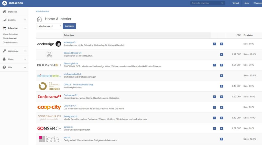This screenshot has width=262, height=145.
Task: Open the Liebefinanzen.ch channel dropdown
Action: coord(49,26)
